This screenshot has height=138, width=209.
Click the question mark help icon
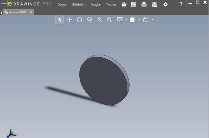coord(181,4)
